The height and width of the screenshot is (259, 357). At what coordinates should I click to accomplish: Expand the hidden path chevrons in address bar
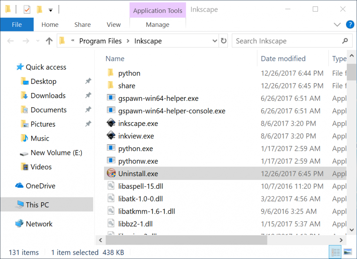pos(73,41)
